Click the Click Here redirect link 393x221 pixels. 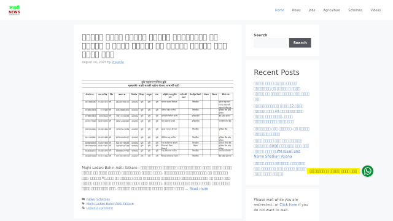[288, 204]
